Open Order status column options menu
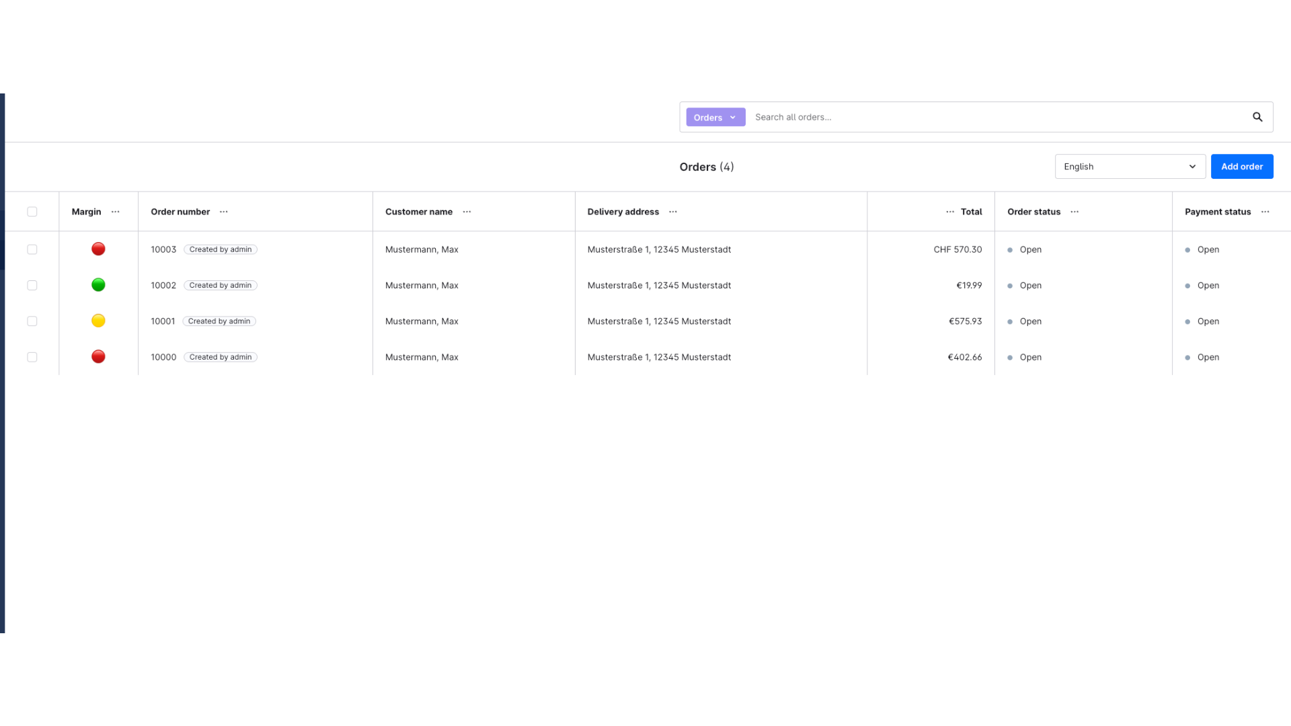Viewport: 1291px width, 726px height. pyautogui.click(x=1074, y=212)
